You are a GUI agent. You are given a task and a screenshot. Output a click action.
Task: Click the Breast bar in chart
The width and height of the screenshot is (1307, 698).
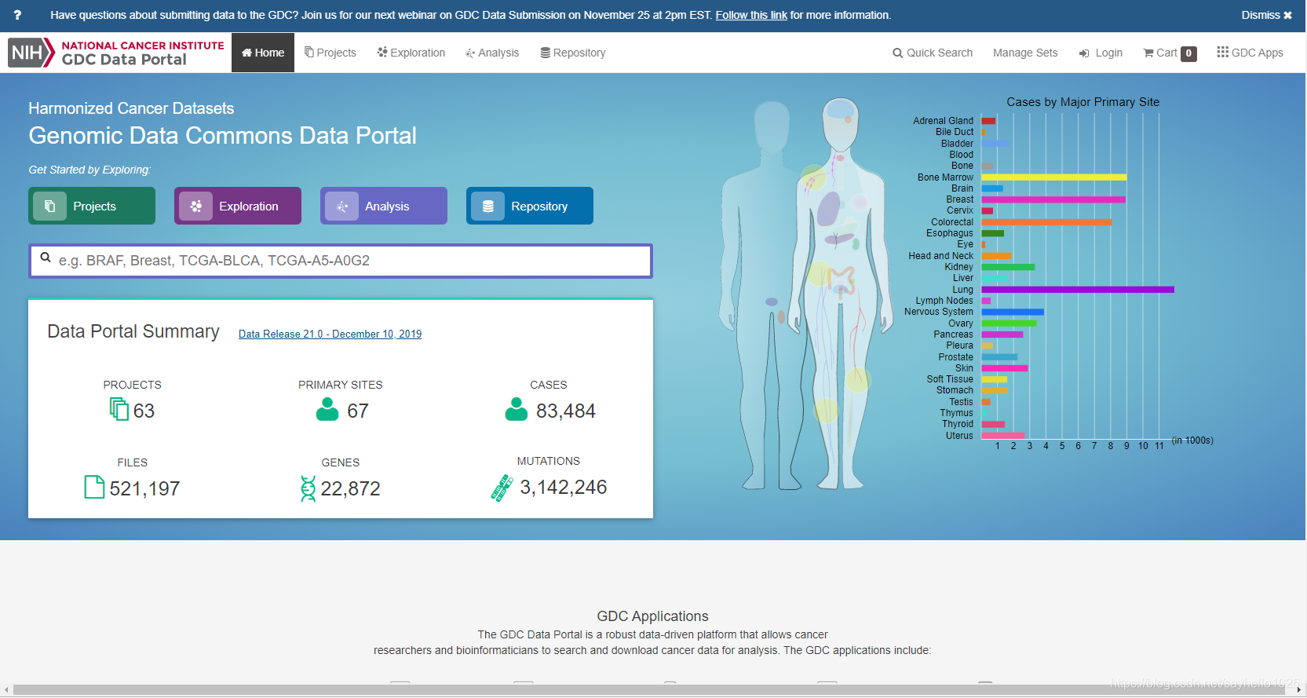point(1053,199)
